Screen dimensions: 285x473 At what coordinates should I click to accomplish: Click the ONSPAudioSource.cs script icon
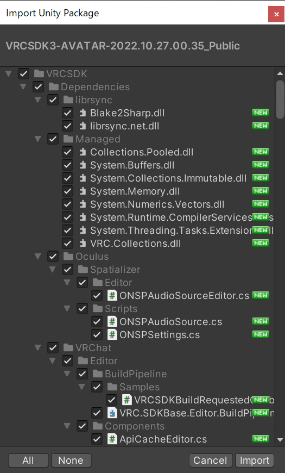click(112, 322)
